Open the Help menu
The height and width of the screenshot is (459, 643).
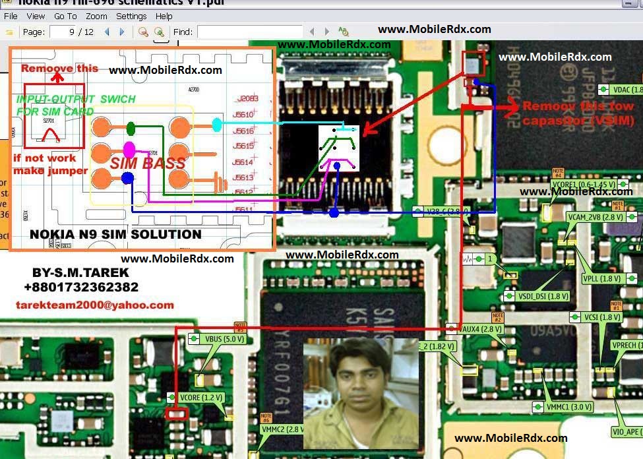click(164, 16)
